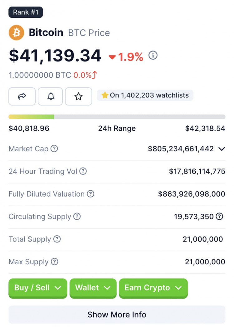Expand Market Cap chevron arrow
234x327 pixels.
coord(222,149)
